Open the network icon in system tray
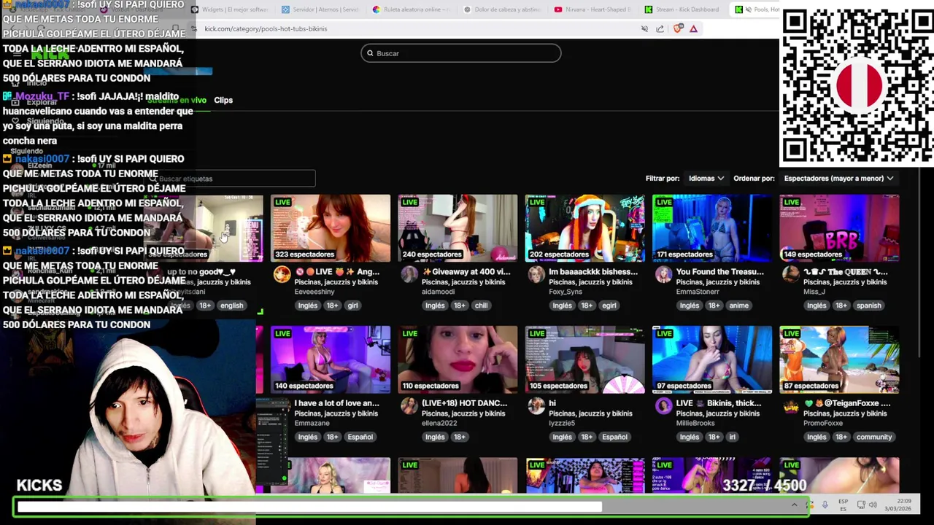This screenshot has height=525, width=934. [x=861, y=505]
